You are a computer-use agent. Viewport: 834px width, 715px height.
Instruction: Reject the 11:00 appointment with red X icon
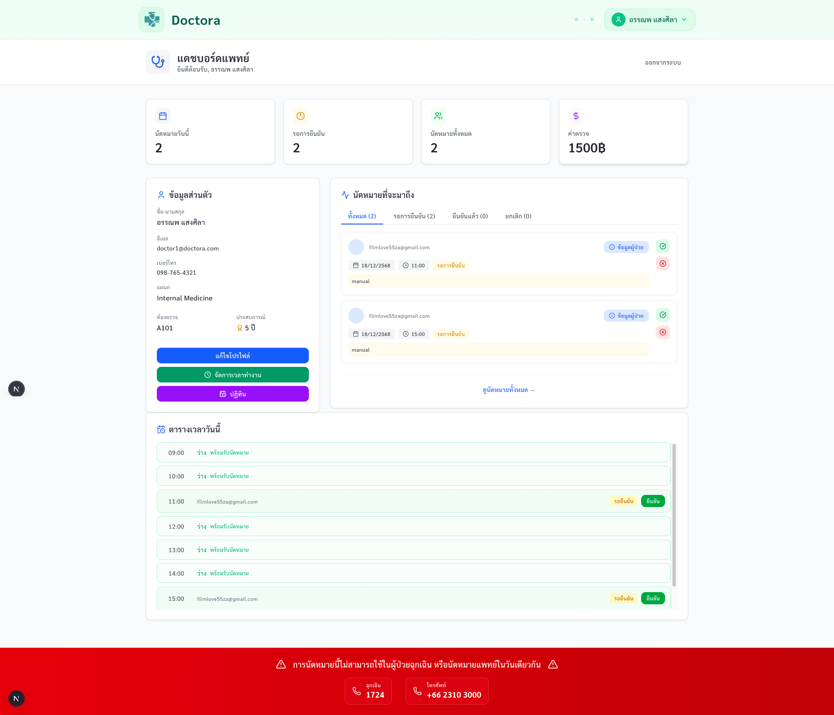click(x=662, y=264)
